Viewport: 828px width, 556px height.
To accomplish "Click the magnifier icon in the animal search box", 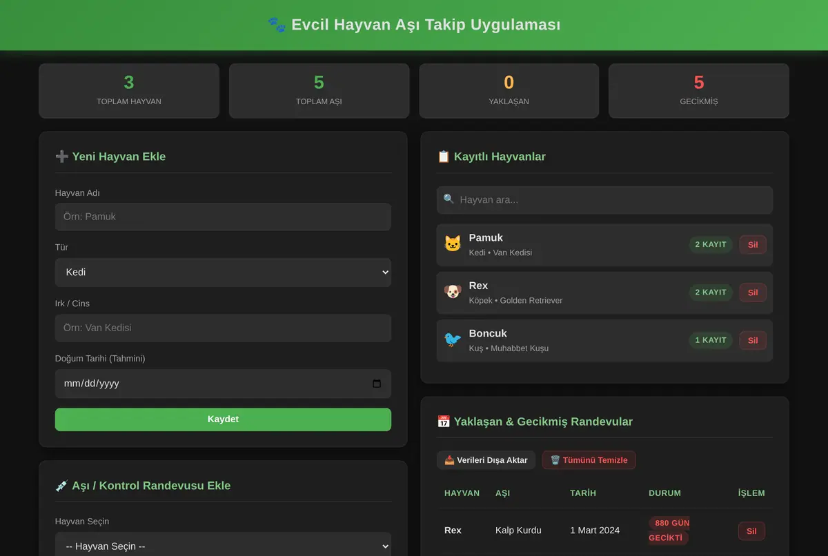I will point(448,199).
